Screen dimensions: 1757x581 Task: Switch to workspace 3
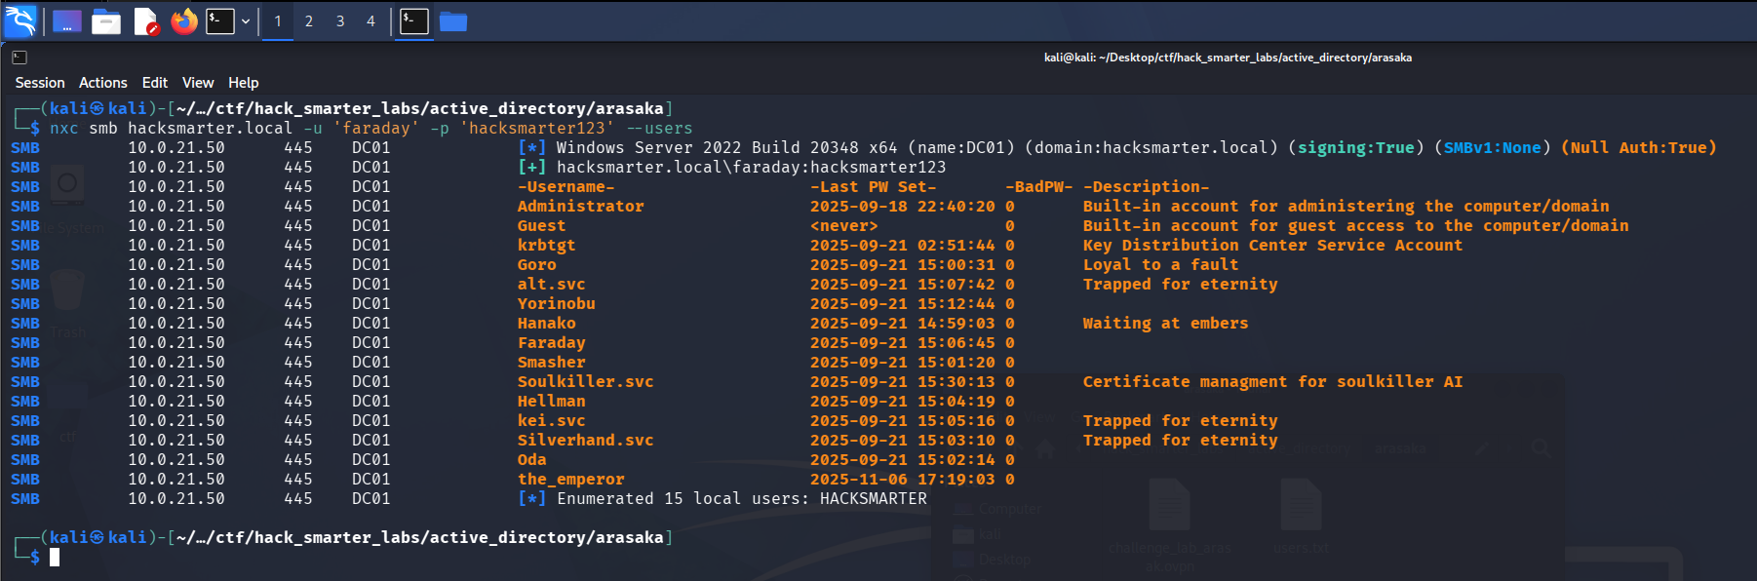(340, 20)
